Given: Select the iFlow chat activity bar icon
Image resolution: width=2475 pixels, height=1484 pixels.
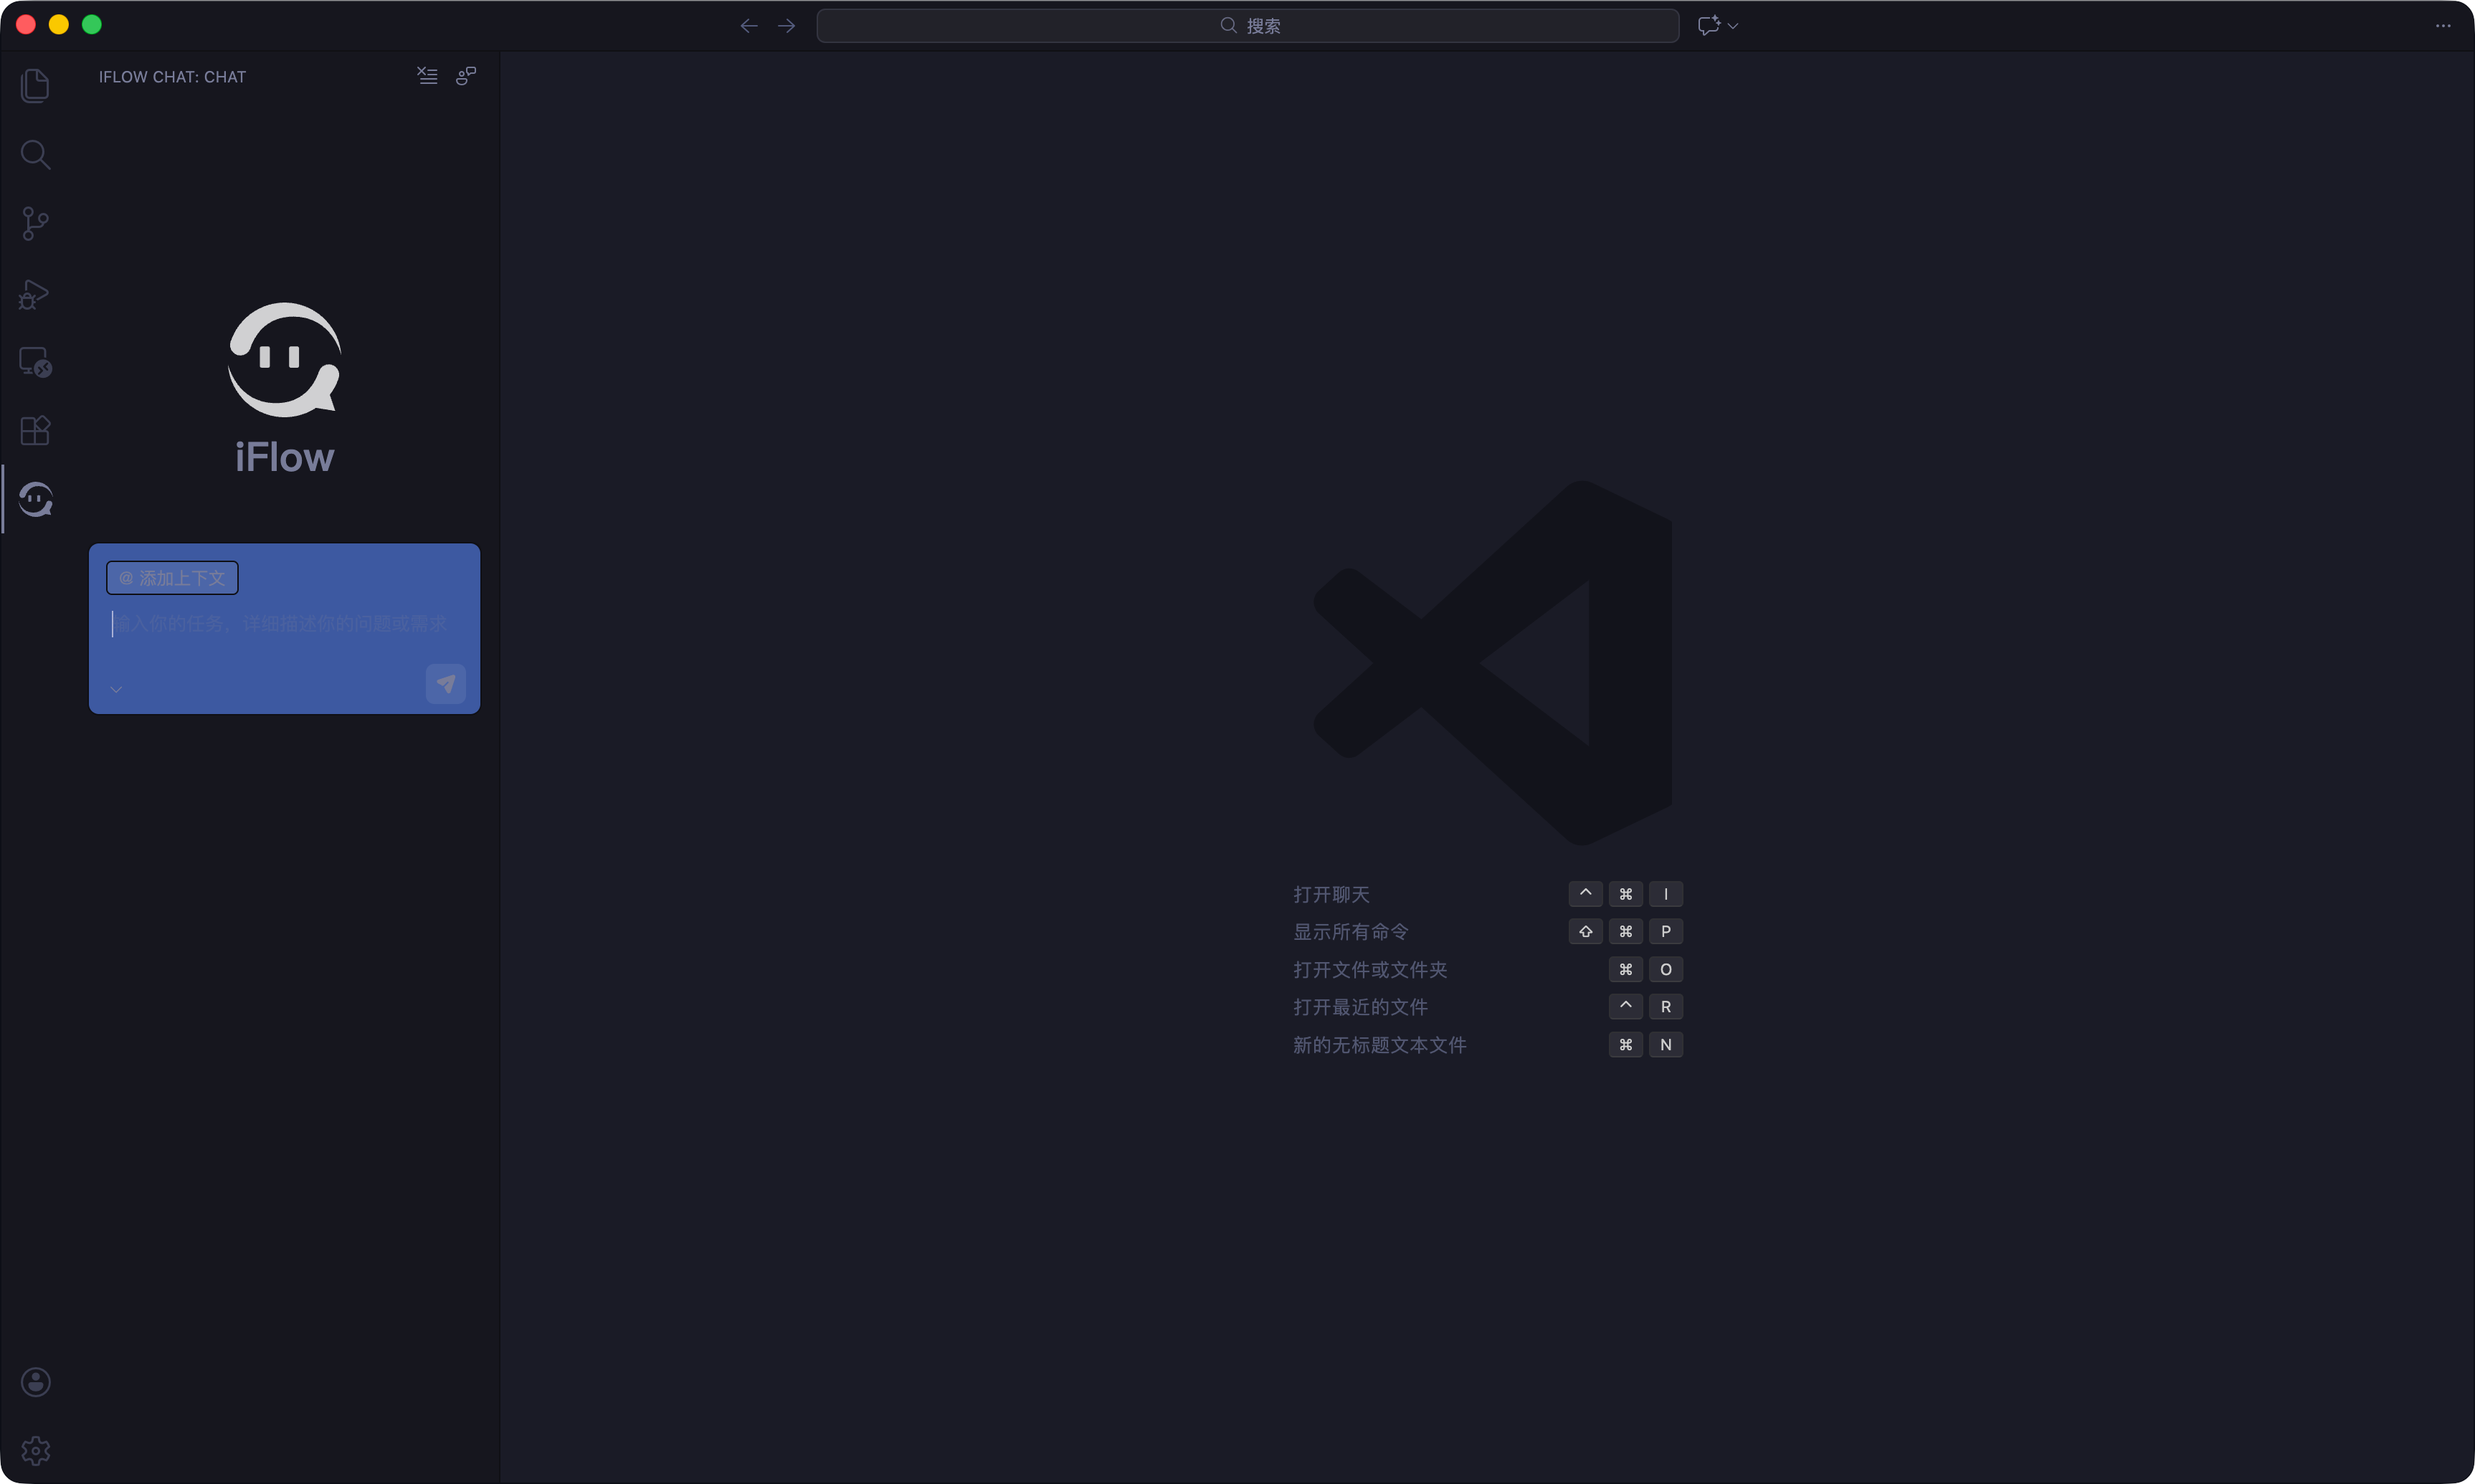Looking at the screenshot, I should click(35, 499).
